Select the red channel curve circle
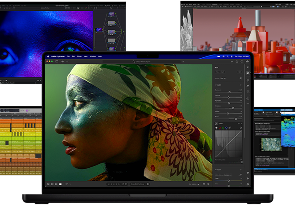This screenshot has height=205, width=295. coord(220,128)
